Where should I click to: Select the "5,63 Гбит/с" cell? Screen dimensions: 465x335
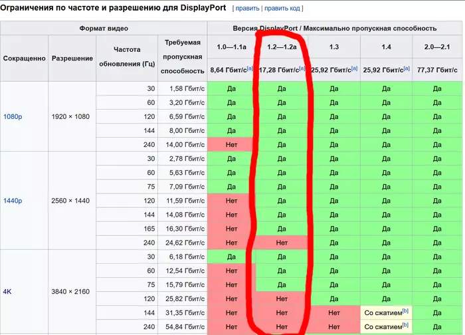183,173
